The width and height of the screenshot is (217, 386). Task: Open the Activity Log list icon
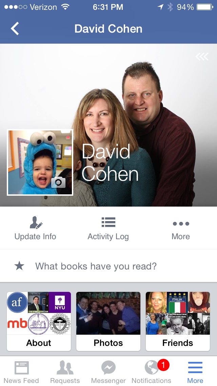click(x=108, y=222)
